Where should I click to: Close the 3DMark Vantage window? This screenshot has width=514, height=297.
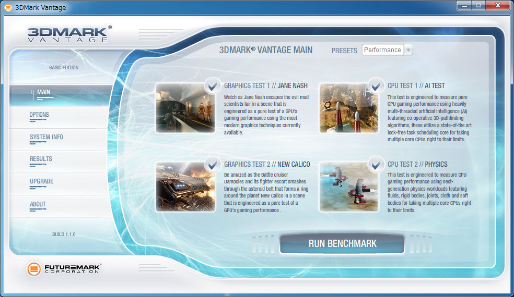click(498, 6)
